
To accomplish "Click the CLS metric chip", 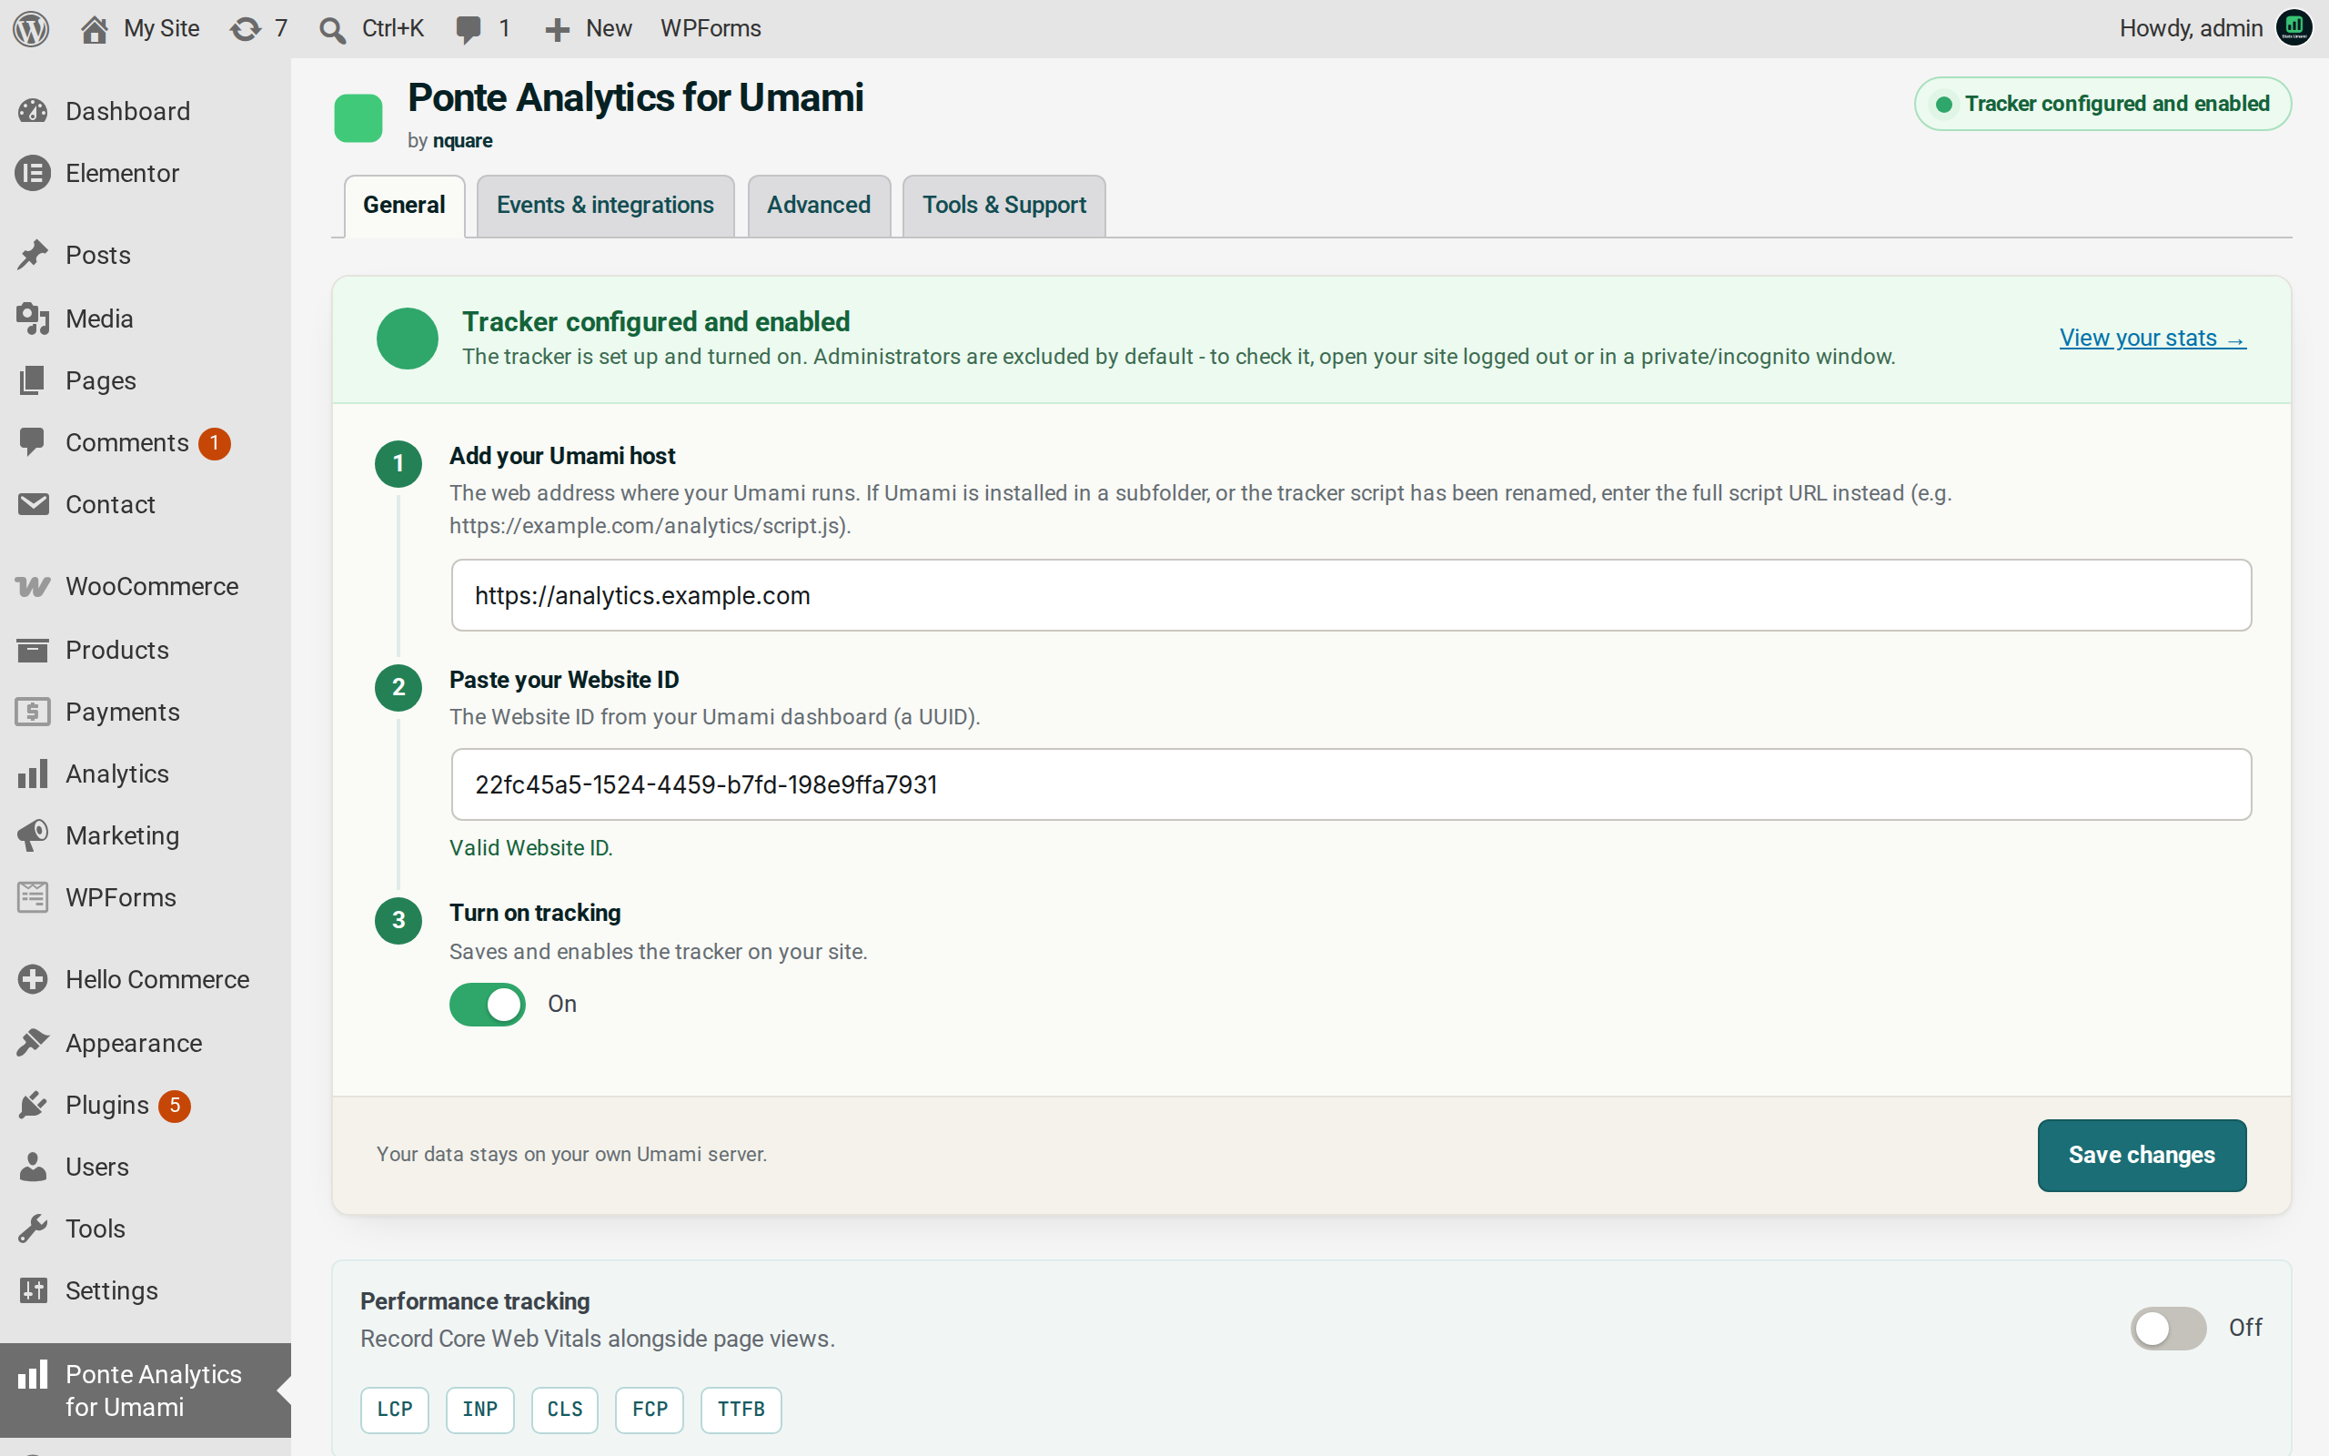I will (565, 1410).
